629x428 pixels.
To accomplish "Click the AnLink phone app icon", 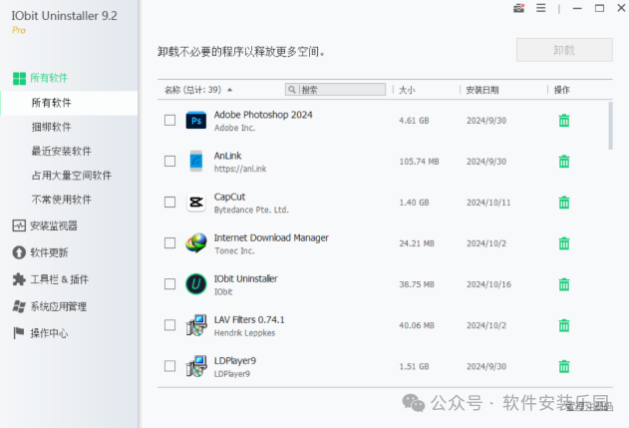I will pyautogui.click(x=196, y=162).
